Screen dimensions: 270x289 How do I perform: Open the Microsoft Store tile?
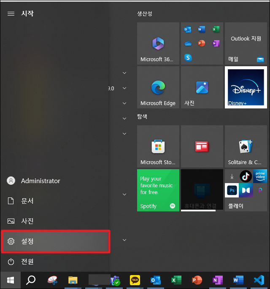click(x=158, y=146)
